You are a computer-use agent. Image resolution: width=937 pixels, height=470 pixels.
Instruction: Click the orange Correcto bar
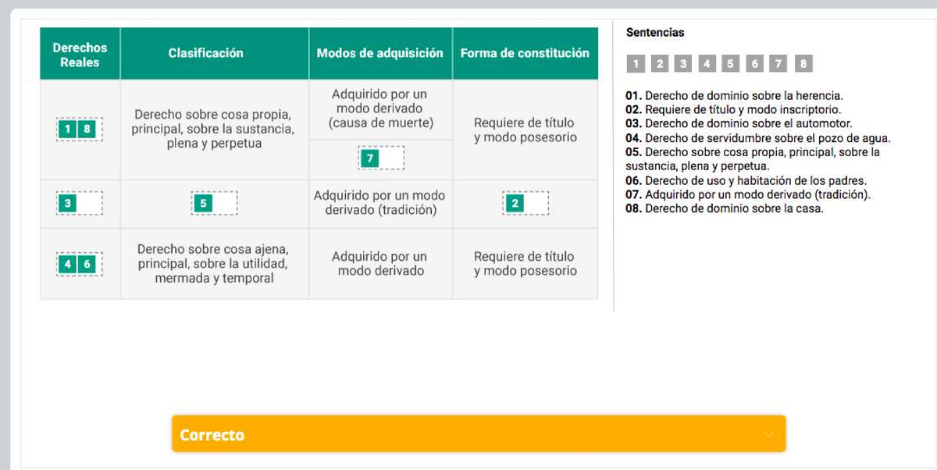pos(478,433)
